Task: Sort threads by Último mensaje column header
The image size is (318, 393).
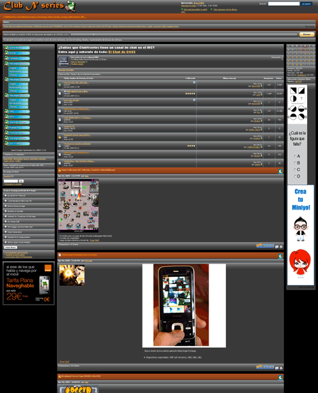Action: pyautogui.click(x=230, y=78)
